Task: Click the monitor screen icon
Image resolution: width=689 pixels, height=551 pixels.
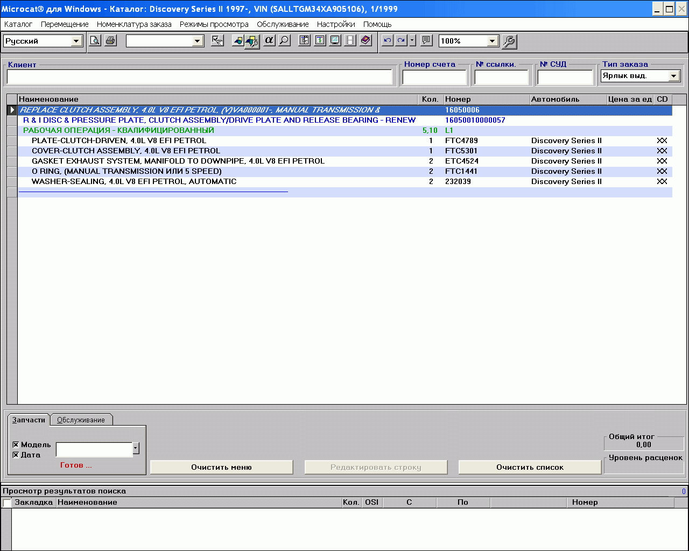Action: tap(335, 41)
